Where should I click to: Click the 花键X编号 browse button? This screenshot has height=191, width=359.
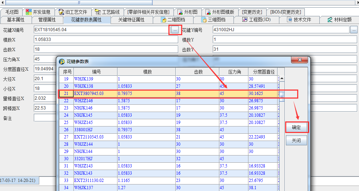tap(175, 30)
